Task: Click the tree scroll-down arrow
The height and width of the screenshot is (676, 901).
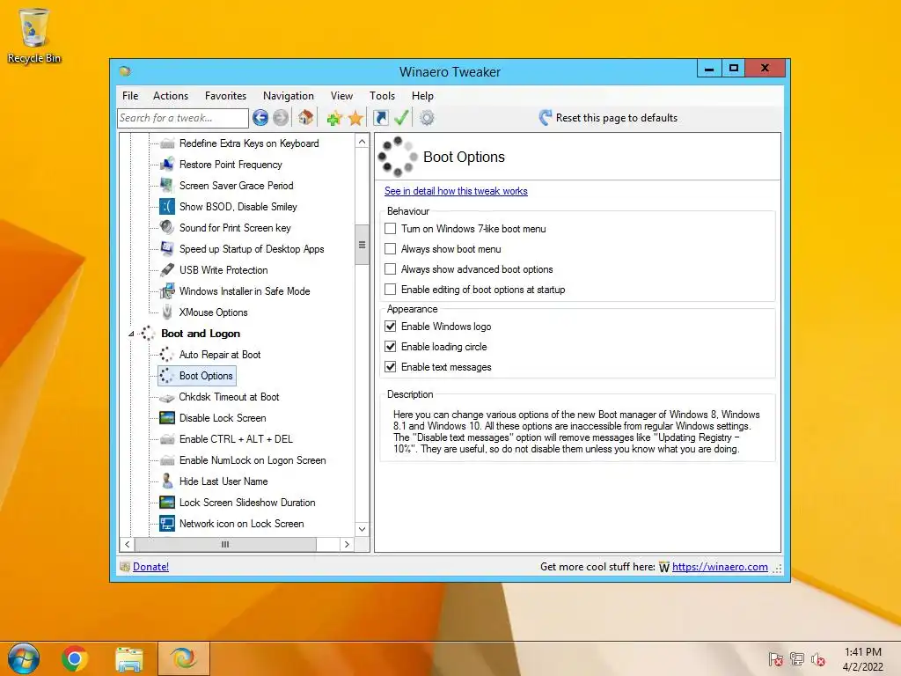Action: click(x=362, y=529)
